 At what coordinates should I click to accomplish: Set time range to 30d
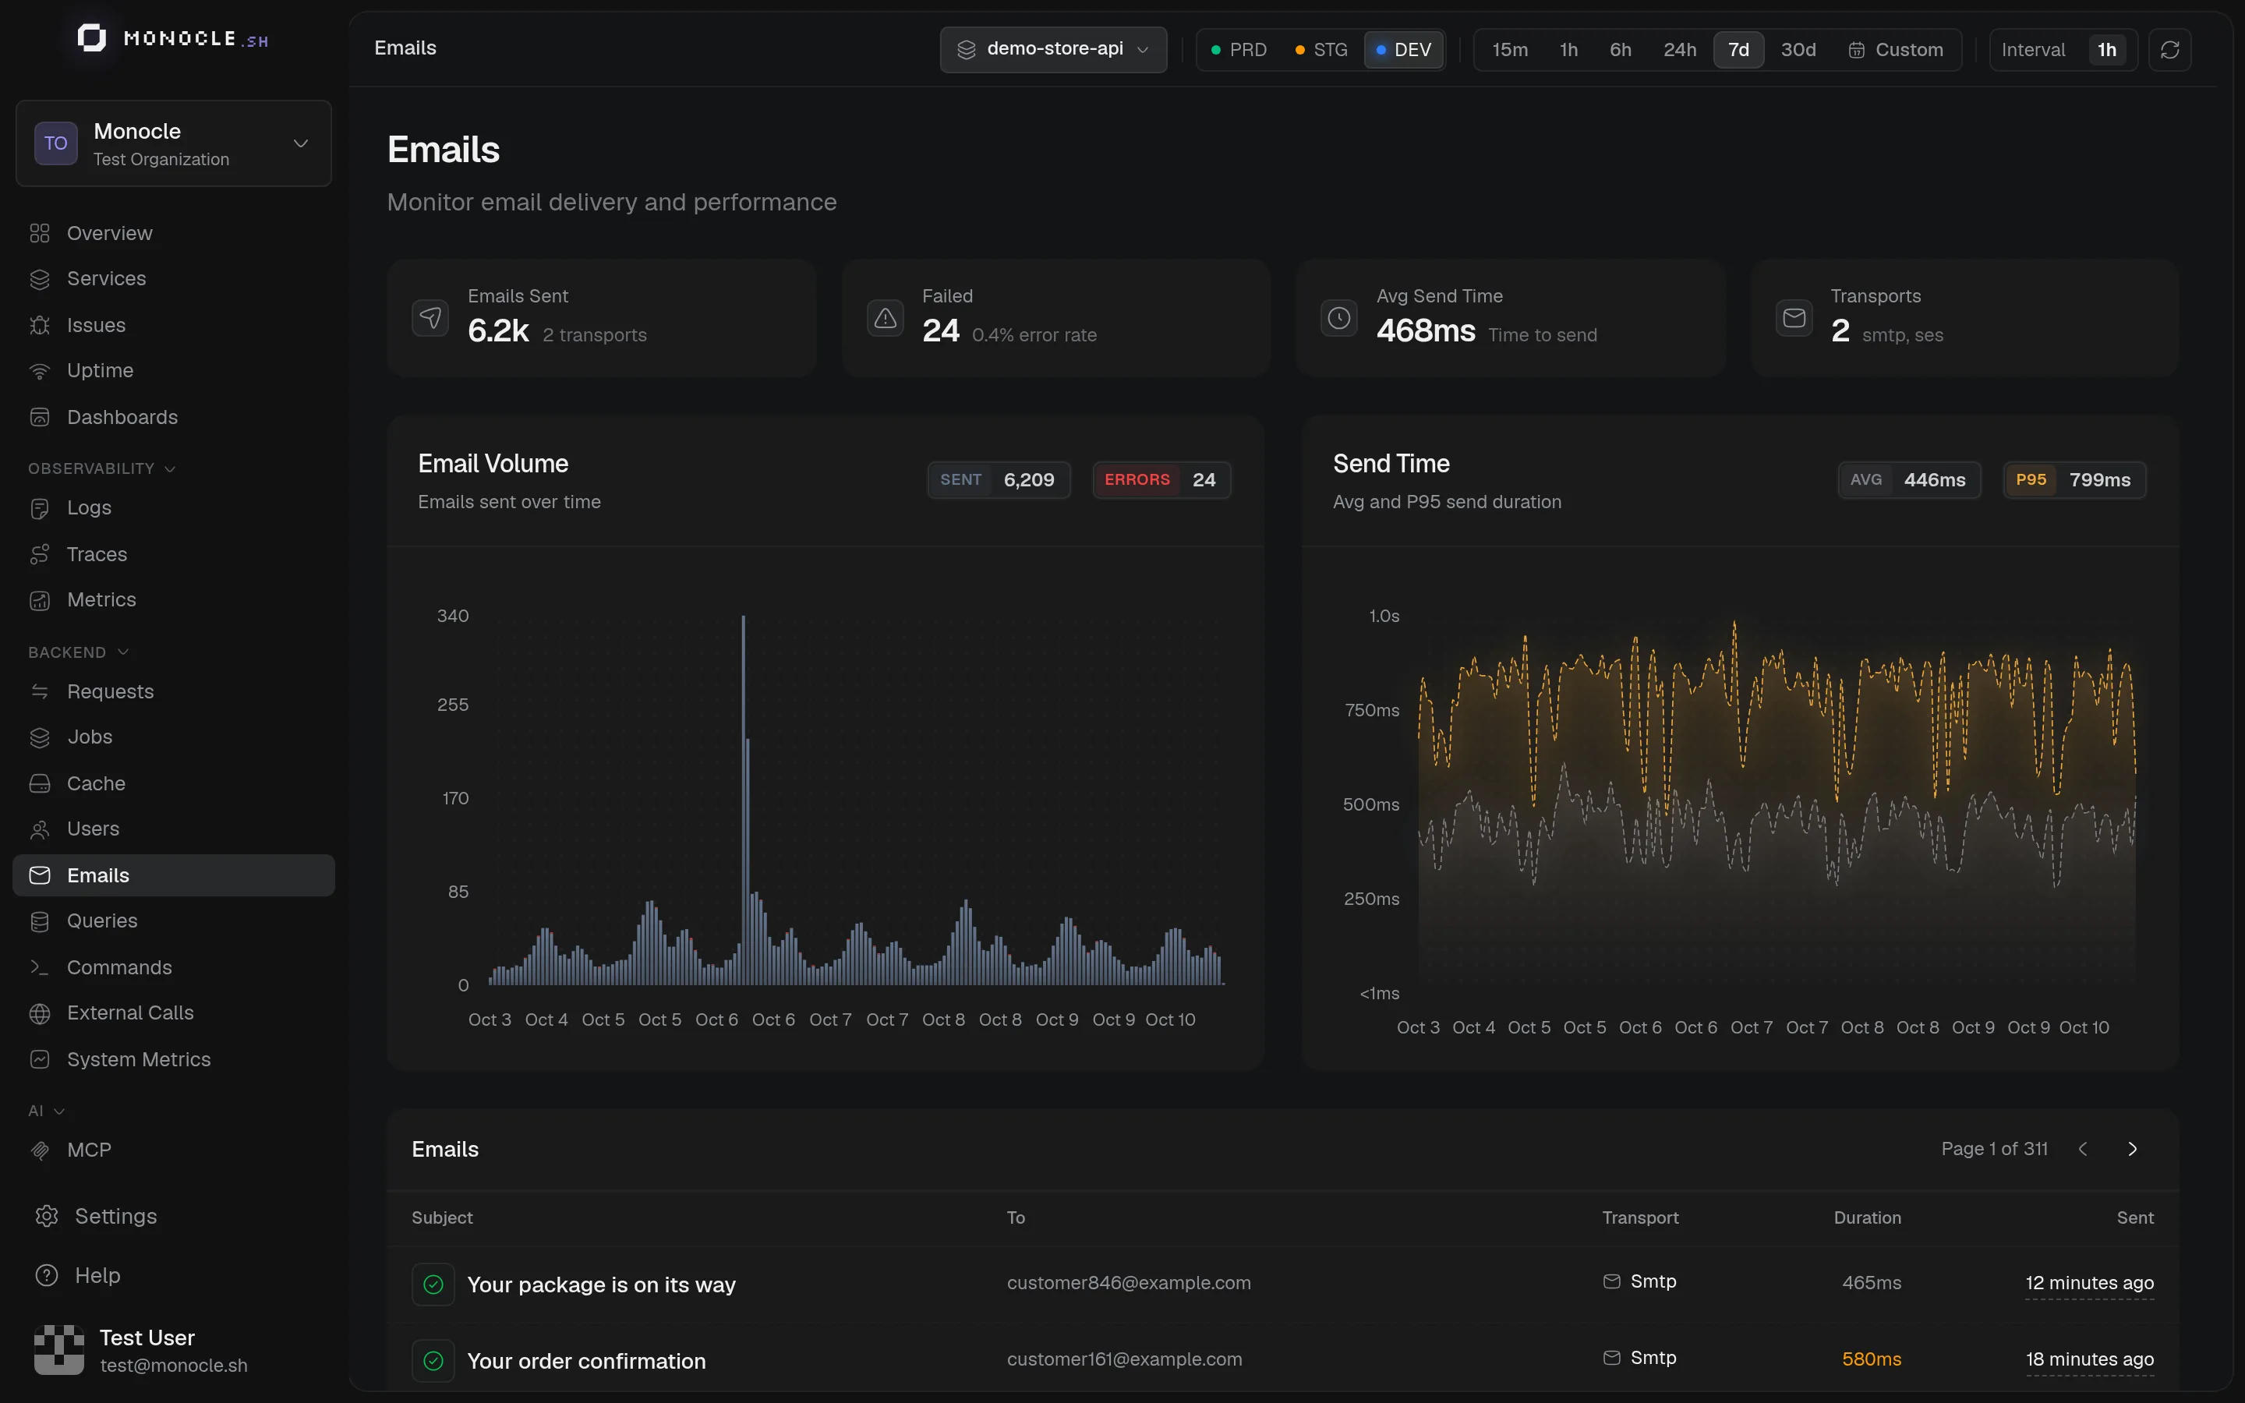[x=1798, y=49]
